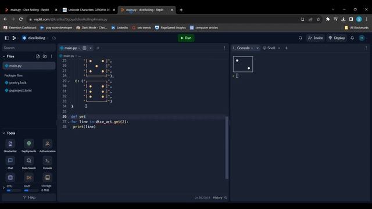
Task: Open the History link in editor footer
Action: coord(220,197)
